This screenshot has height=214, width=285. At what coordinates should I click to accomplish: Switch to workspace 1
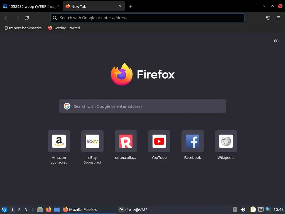pos(12,210)
